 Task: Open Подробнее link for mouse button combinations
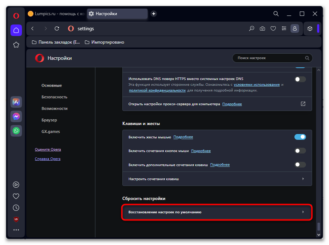pos(201,151)
